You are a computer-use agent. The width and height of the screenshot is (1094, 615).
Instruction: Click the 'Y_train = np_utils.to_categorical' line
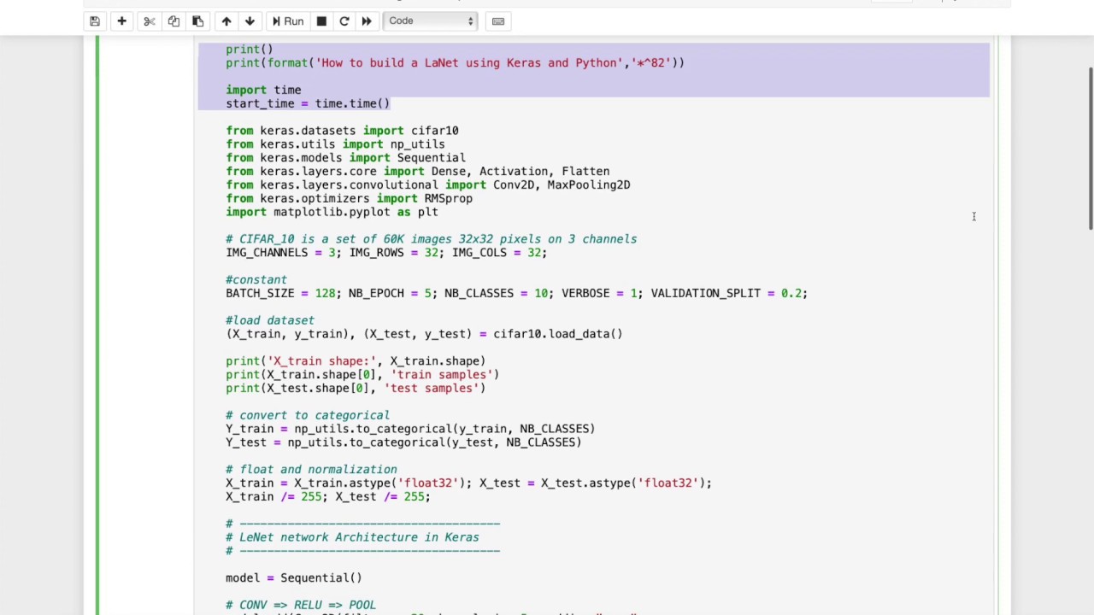click(410, 429)
